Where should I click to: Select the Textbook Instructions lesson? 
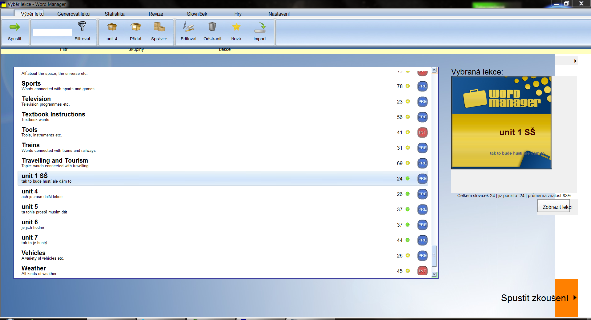[222, 117]
